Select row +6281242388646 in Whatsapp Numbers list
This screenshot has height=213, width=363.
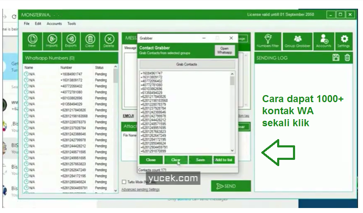pos(68,134)
